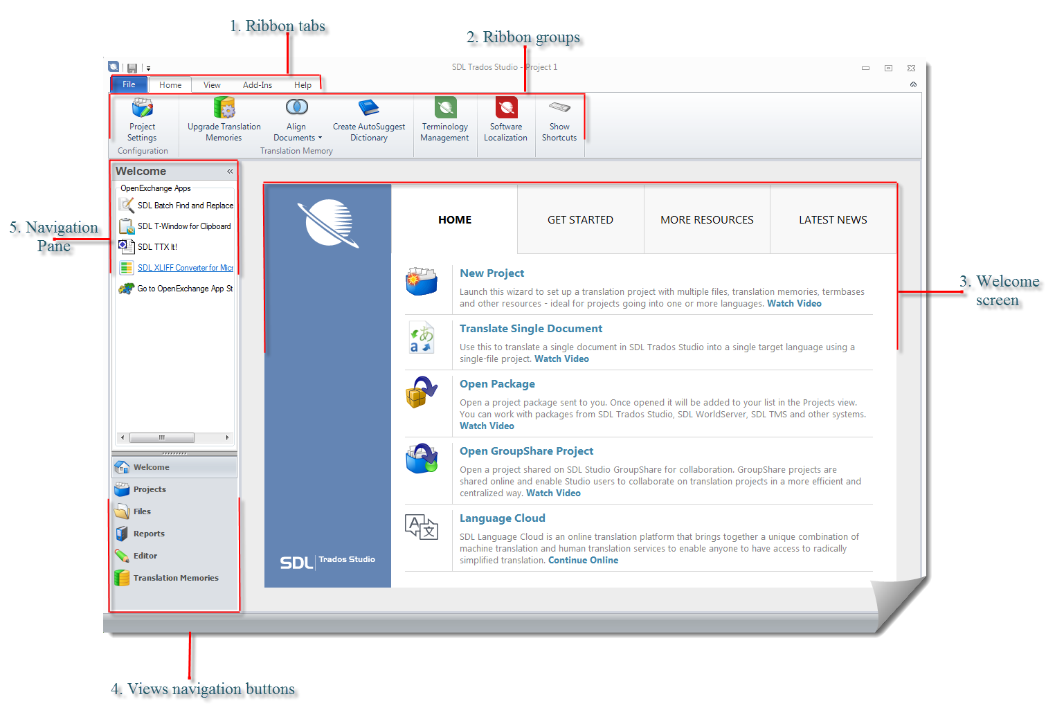Screen dimensions: 1055x717
Task: Click Watch Video link for New Project
Action: [x=794, y=304]
